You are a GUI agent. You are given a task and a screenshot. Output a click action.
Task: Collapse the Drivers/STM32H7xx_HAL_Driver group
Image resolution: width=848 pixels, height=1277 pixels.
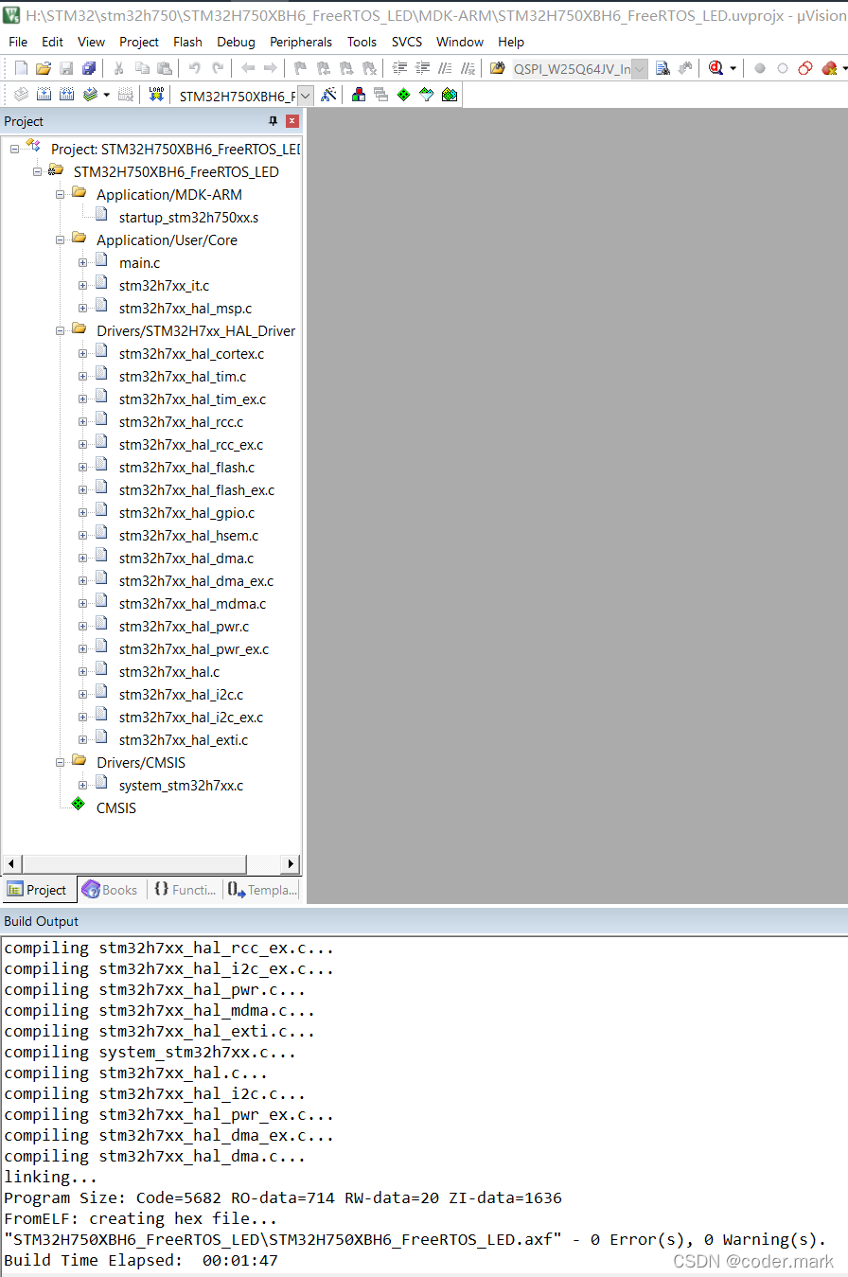pos(61,331)
